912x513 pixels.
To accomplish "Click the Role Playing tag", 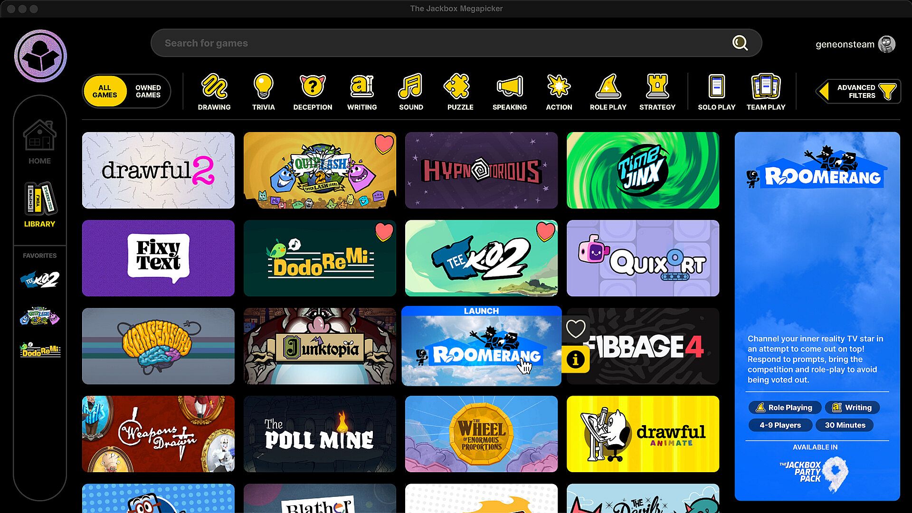I will [x=784, y=407].
